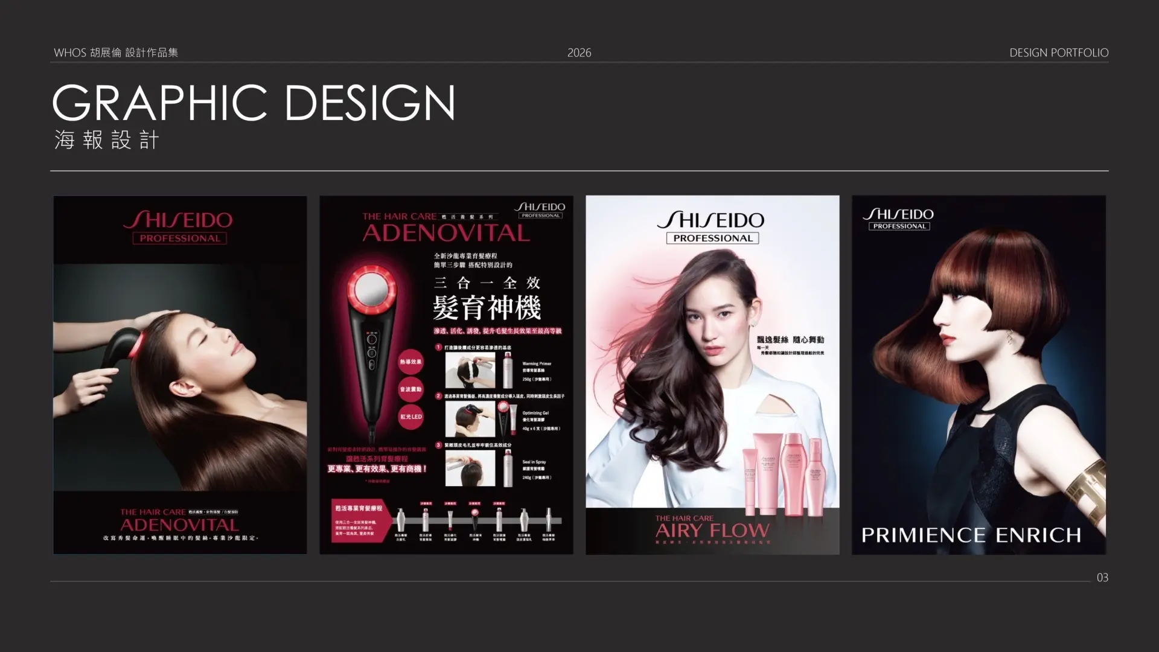The height and width of the screenshot is (652, 1159).
Task: Click the red Shiseido logo on the scalp massage poster
Action: (x=179, y=226)
